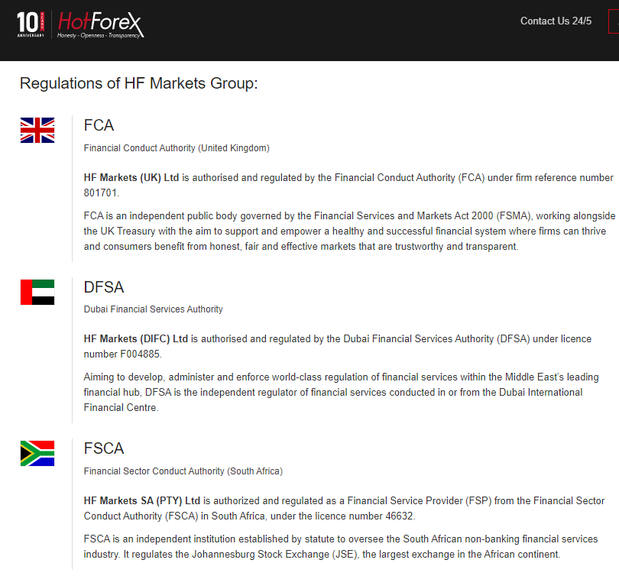Click bold 'HF Markets (UK) Ltd' text
Viewport: 619px width, 576px height.
(x=131, y=177)
